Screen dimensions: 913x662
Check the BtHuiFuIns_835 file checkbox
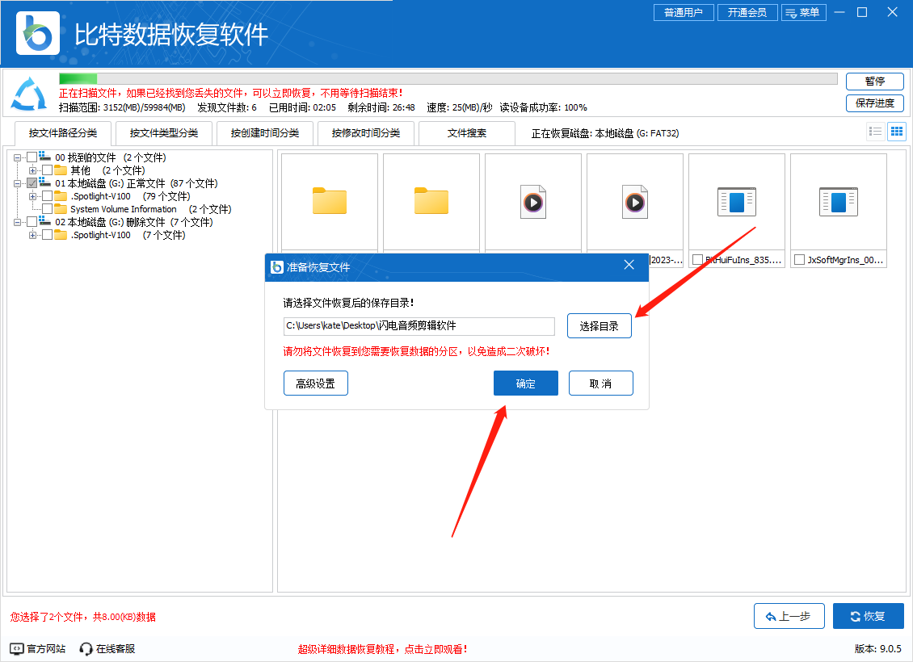point(697,260)
